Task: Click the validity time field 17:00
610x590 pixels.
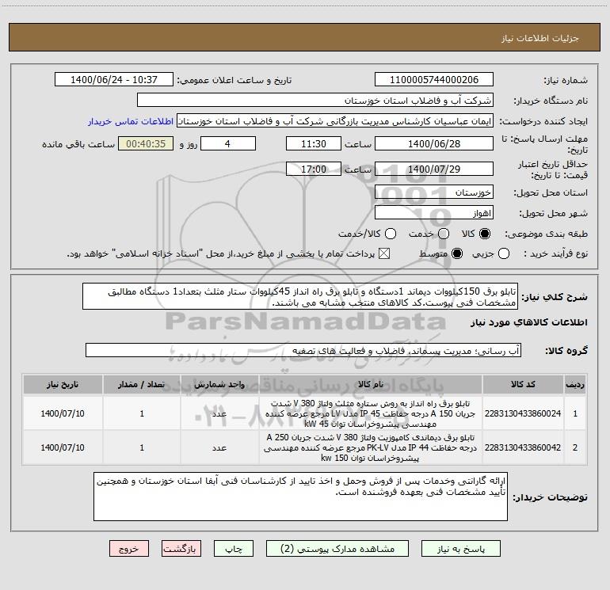Action: tap(314, 169)
